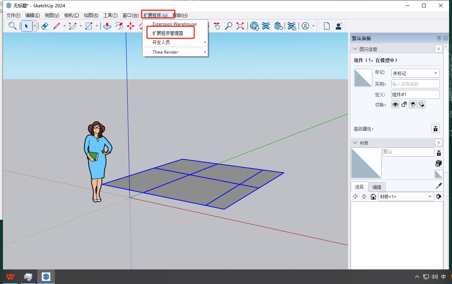Collapse the 图元信息 panel section
Image resolution: width=452 pixels, height=284 pixels.
(x=355, y=49)
